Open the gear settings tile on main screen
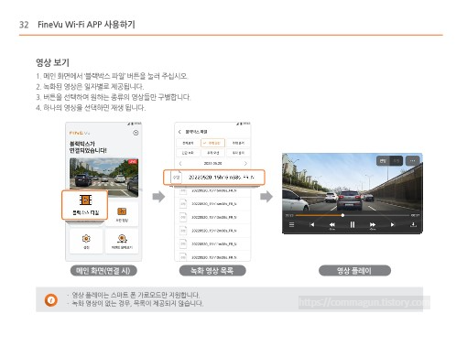The width and height of the screenshot is (467, 346). (x=86, y=241)
